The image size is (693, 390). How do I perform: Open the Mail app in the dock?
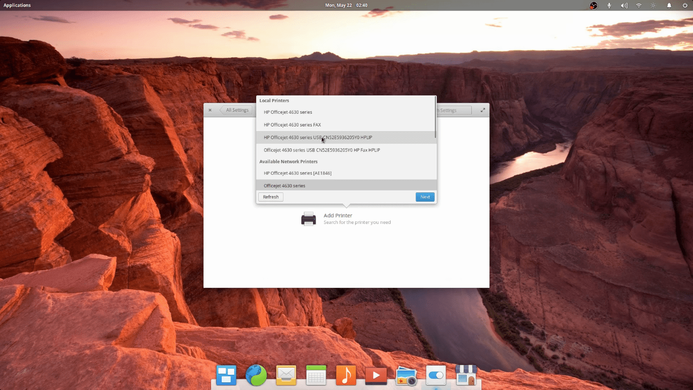click(x=286, y=375)
